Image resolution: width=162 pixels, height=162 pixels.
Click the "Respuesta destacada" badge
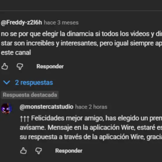tap(30, 95)
